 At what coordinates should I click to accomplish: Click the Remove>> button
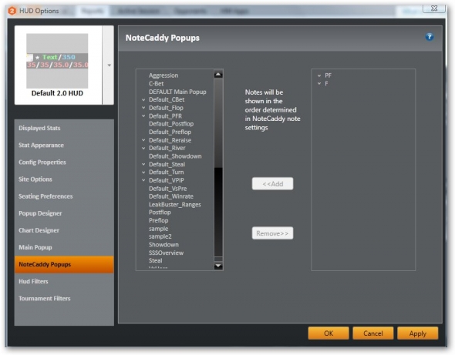[x=272, y=233]
